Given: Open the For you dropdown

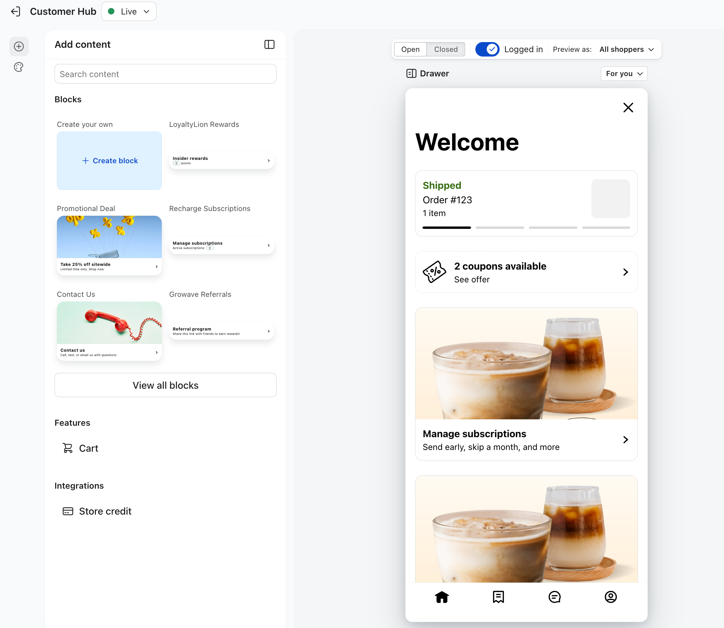Looking at the screenshot, I should pos(624,74).
